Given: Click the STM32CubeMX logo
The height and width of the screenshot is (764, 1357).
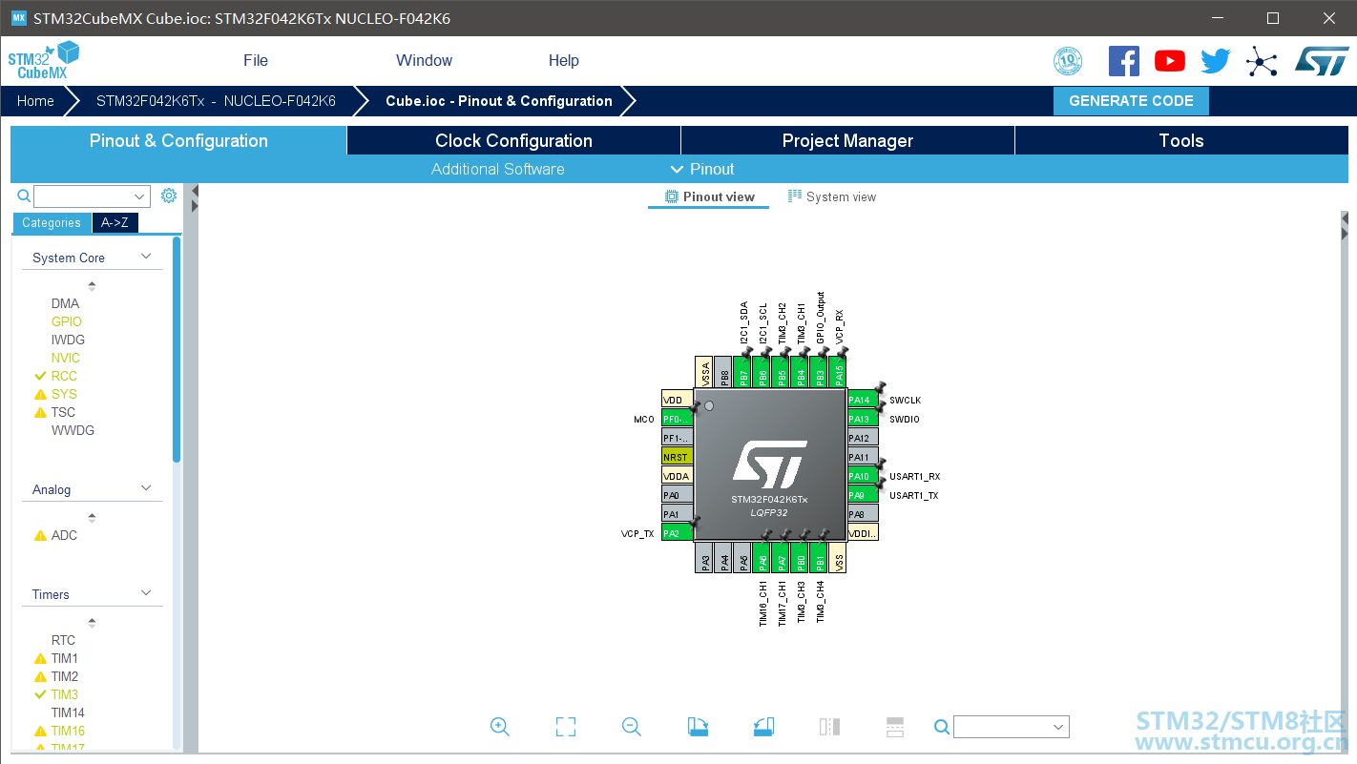Looking at the screenshot, I should click(x=44, y=60).
